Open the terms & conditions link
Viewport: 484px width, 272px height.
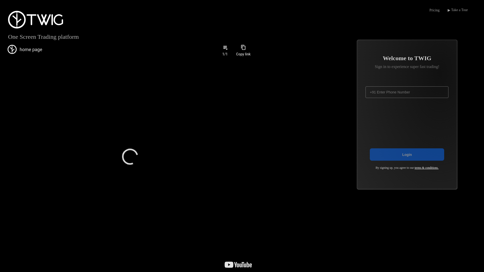coord(427,168)
